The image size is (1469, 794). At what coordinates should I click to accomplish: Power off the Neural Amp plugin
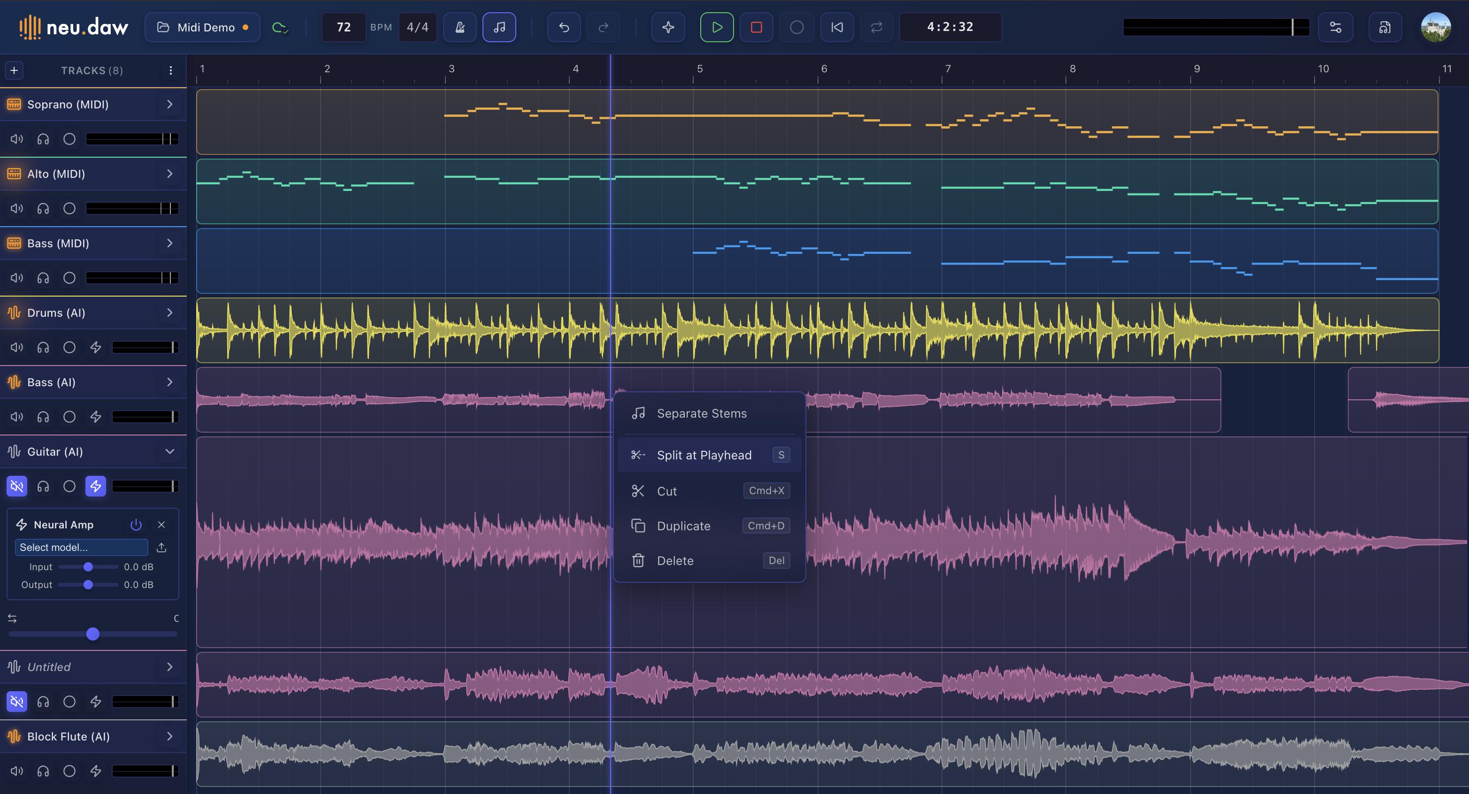pyautogui.click(x=136, y=524)
